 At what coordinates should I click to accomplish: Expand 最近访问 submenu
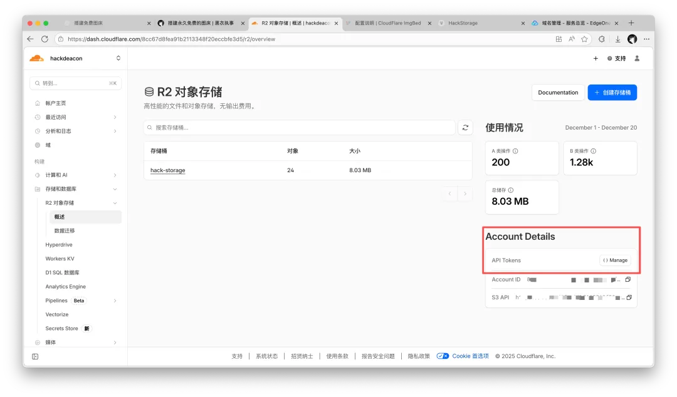pos(115,117)
